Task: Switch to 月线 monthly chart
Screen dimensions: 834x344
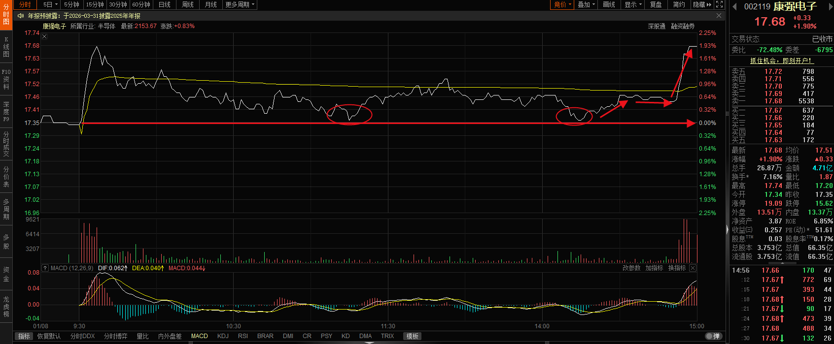Action: pos(211,4)
